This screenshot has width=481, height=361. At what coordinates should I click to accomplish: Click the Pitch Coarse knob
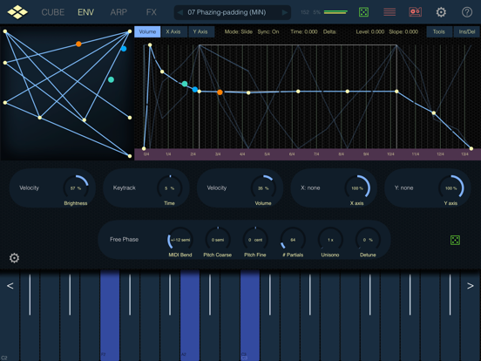click(218, 240)
